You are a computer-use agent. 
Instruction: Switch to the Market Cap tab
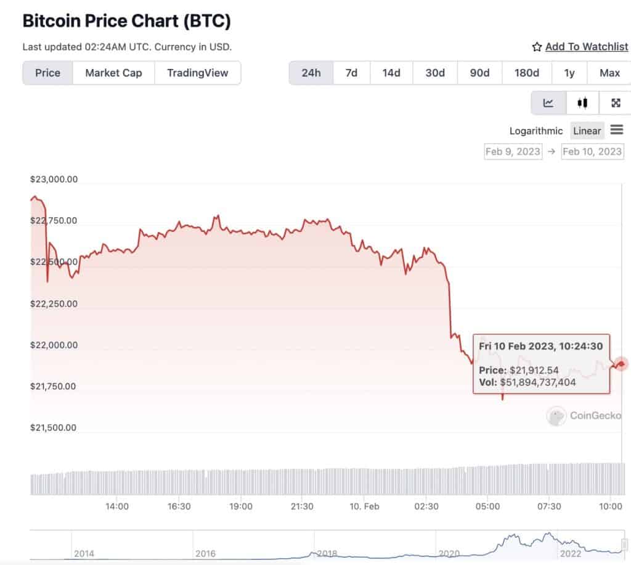coord(113,73)
